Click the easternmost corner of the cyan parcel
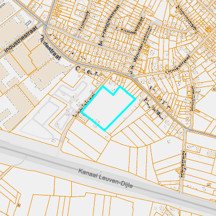This screenshot has height=216, width=216. 136,99
